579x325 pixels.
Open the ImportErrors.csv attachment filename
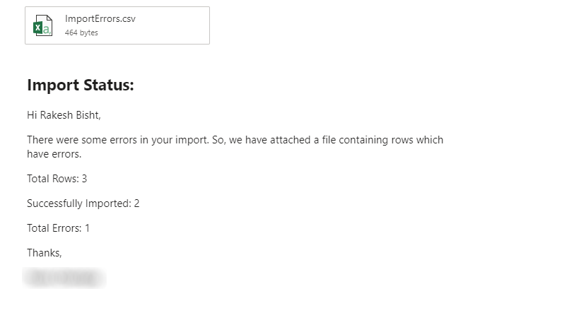100,19
